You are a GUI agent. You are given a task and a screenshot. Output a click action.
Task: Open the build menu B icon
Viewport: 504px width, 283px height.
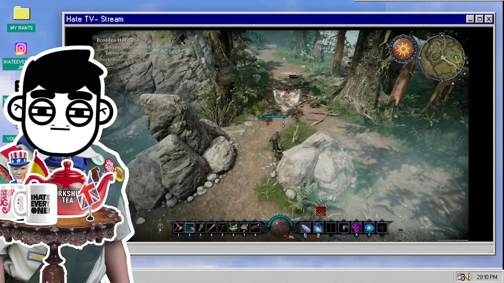point(160,227)
